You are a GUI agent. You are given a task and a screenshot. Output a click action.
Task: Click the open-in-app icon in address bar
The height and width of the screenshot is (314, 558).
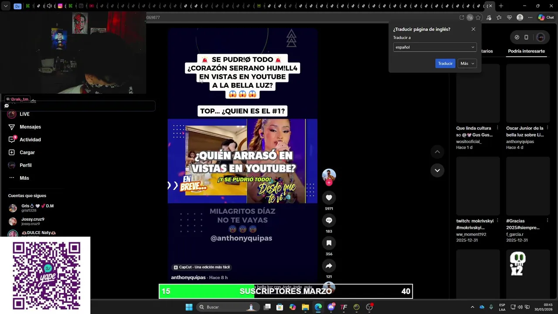[462, 17]
